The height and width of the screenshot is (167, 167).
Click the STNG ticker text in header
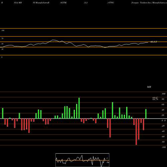click(x=111, y=3)
